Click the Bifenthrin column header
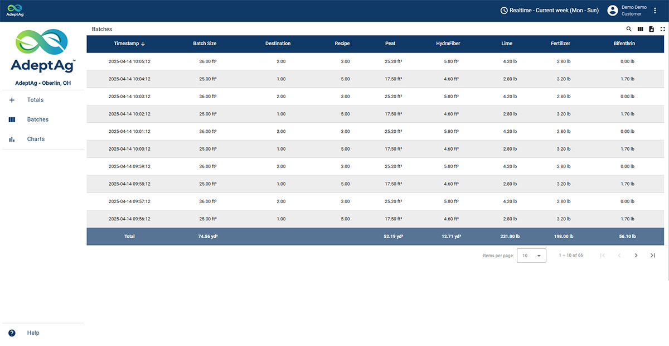The image size is (669, 346). click(624, 44)
